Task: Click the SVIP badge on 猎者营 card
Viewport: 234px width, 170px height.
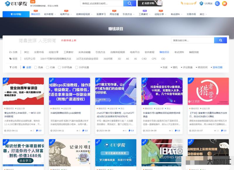Action: click(x=190, y=80)
